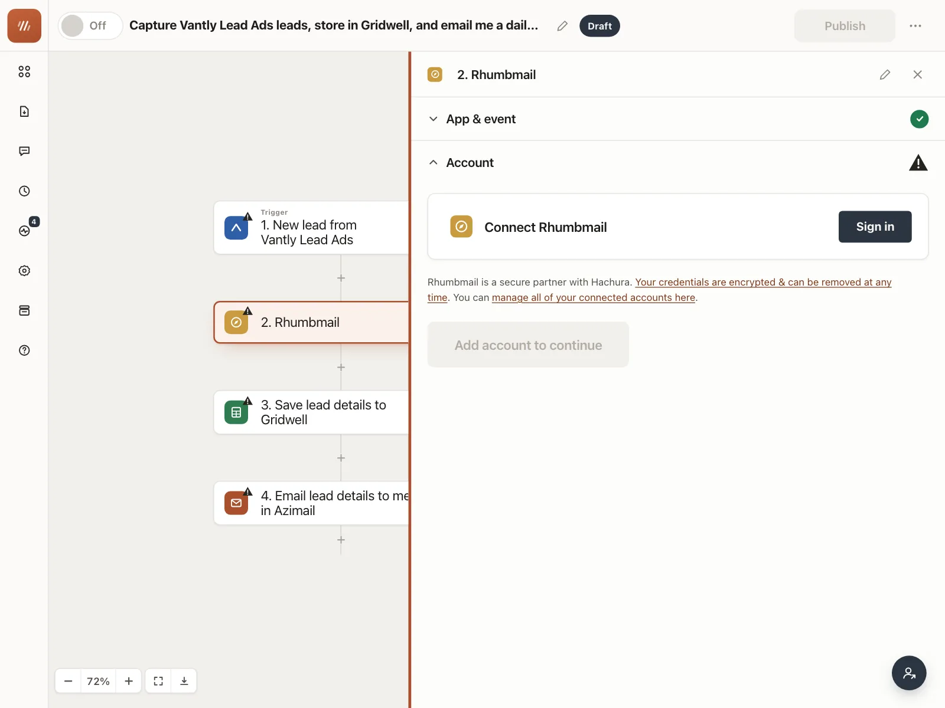Viewport: 945px width, 708px height.
Task: Click the Account warning triangle
Action: pos(918,162)
